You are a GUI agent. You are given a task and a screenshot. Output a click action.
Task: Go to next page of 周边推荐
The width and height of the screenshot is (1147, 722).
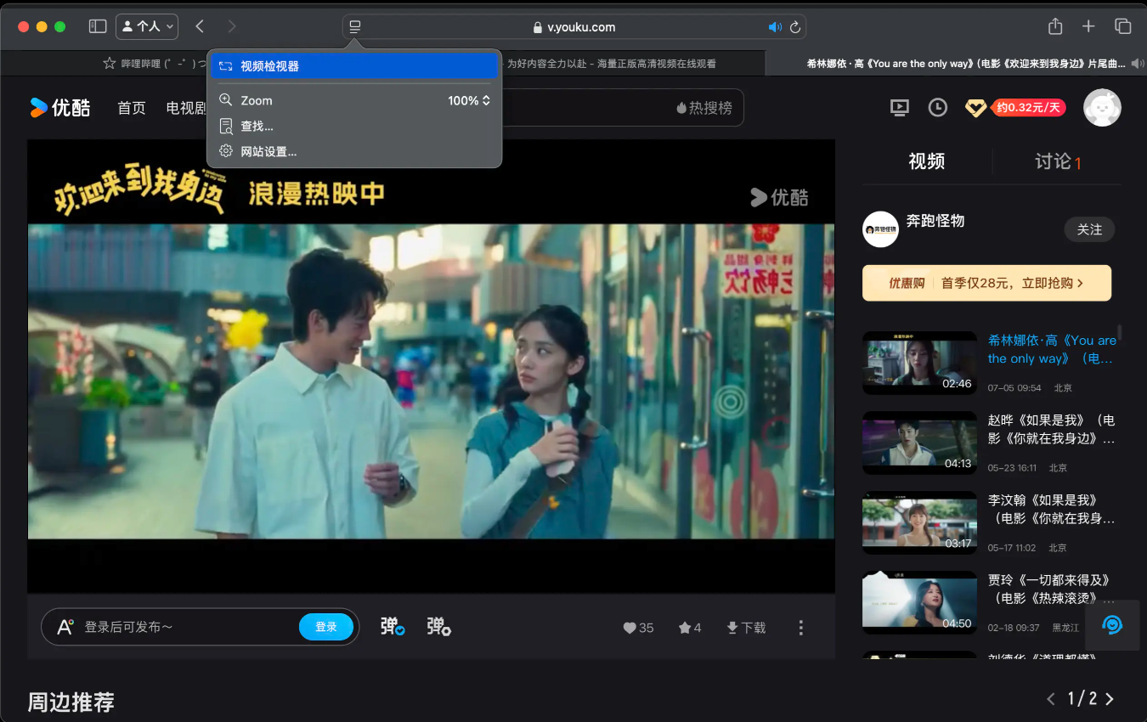point(1110,699)
